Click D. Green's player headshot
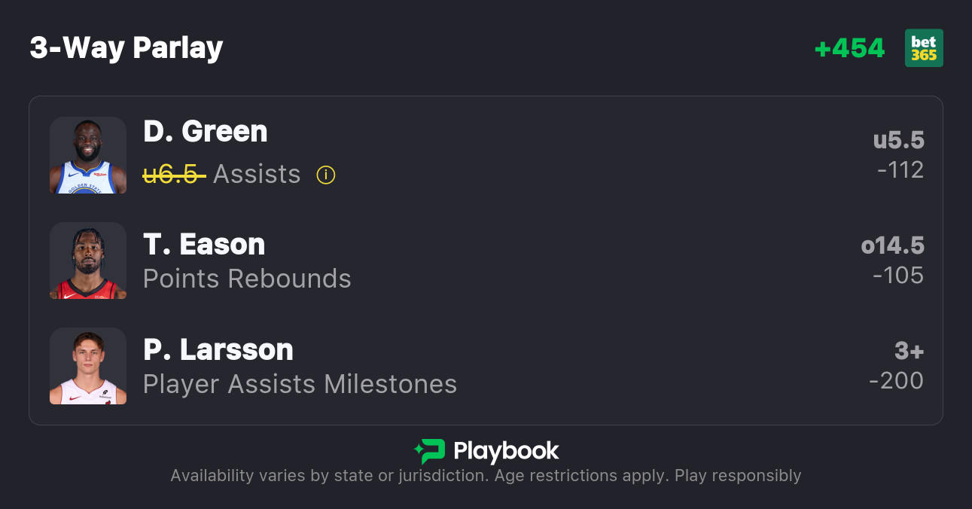The height and width of the screenshot is (509, 972). 88,155
